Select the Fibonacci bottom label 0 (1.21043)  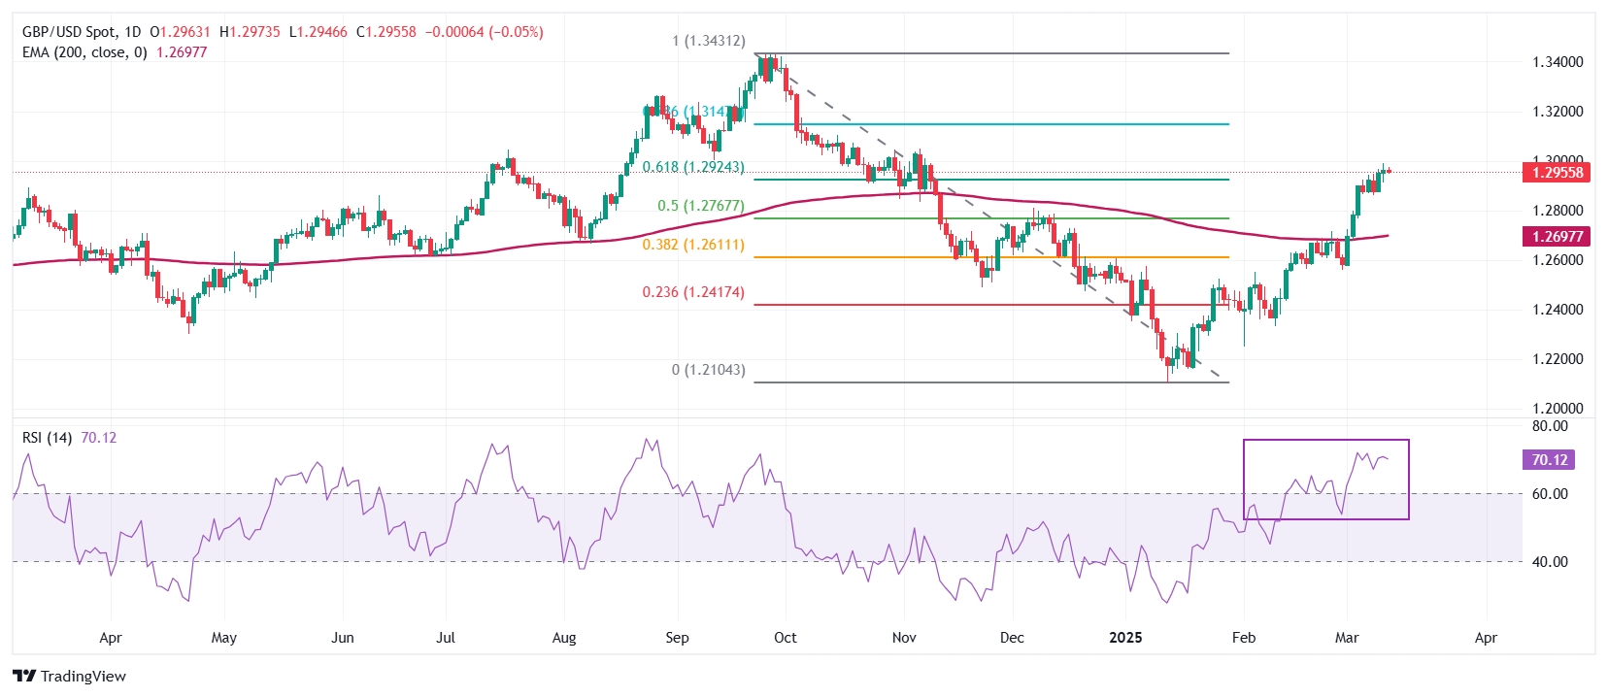709,370
